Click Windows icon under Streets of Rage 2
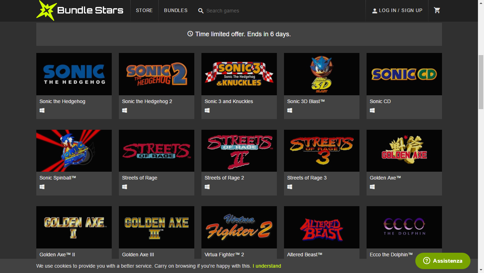This screenshot has height=273, width=484. (207, 187)
